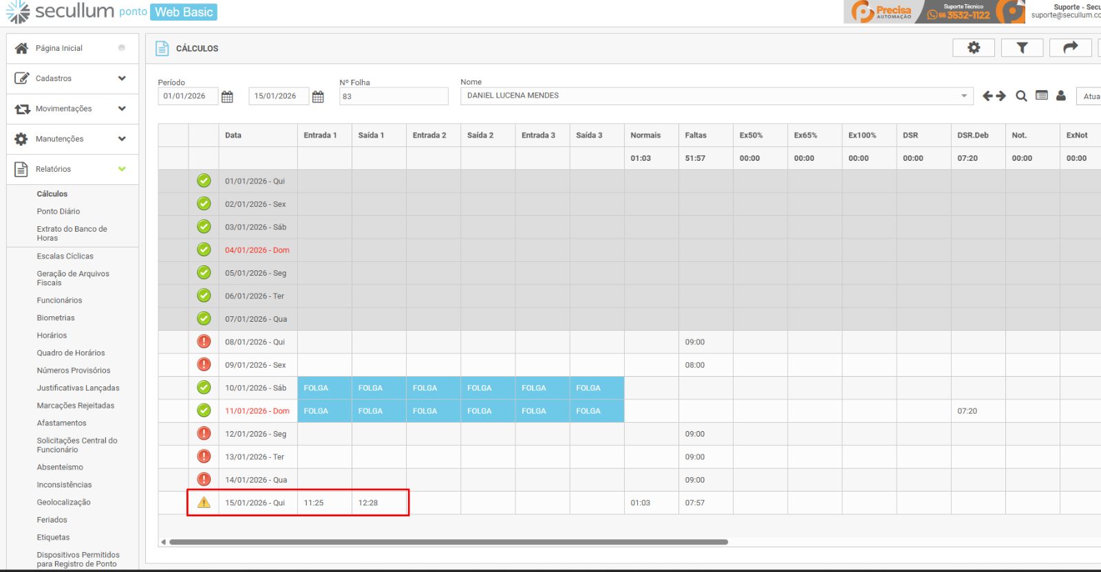Click the employee person icon
1101x572 pixels.
[1061, 96]
